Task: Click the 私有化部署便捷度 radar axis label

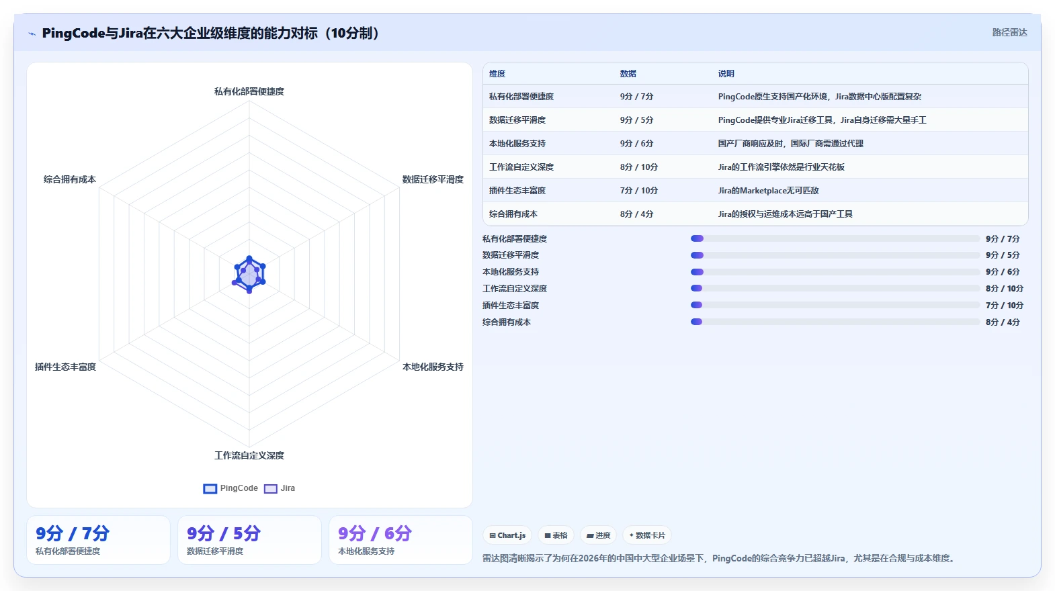Action: (x=249, y=91)
